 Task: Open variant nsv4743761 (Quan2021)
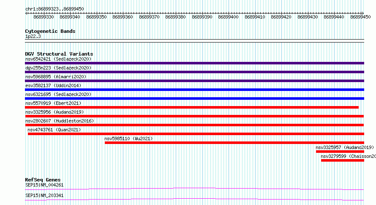click(54, 130)
